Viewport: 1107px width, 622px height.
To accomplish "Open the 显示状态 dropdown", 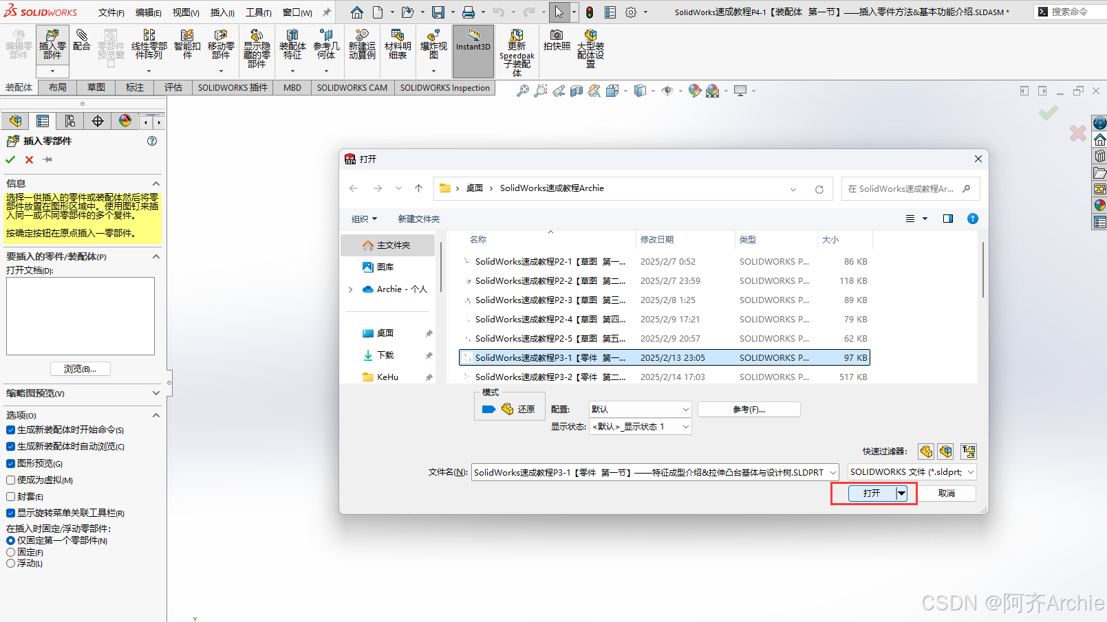I will [x=640, y=427].
